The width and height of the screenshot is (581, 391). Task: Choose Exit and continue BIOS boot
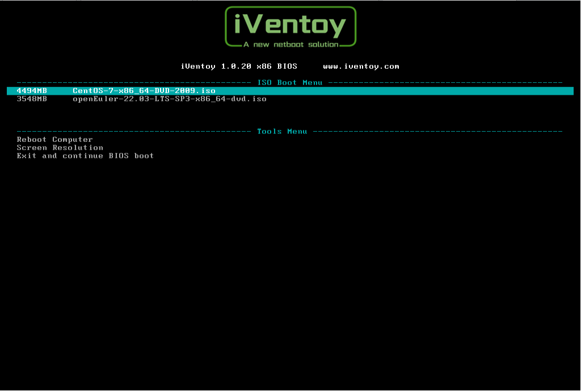click(85, 156)
